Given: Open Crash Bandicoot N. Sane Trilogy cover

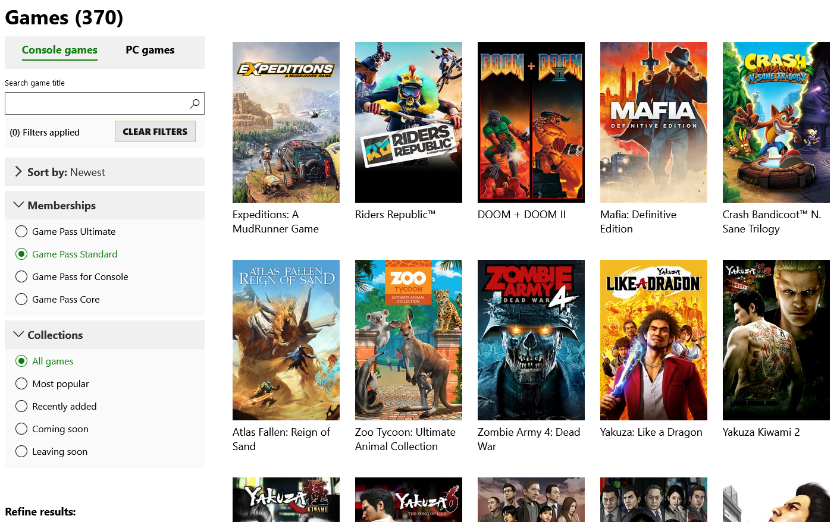Looking at the screenshot, I should [776, 122].
